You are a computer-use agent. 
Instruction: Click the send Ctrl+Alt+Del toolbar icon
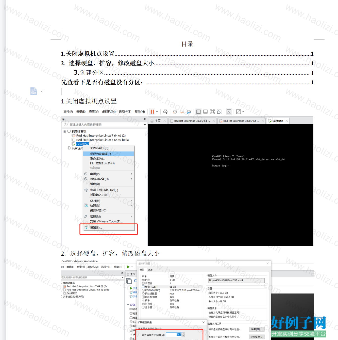click(165, 112)
